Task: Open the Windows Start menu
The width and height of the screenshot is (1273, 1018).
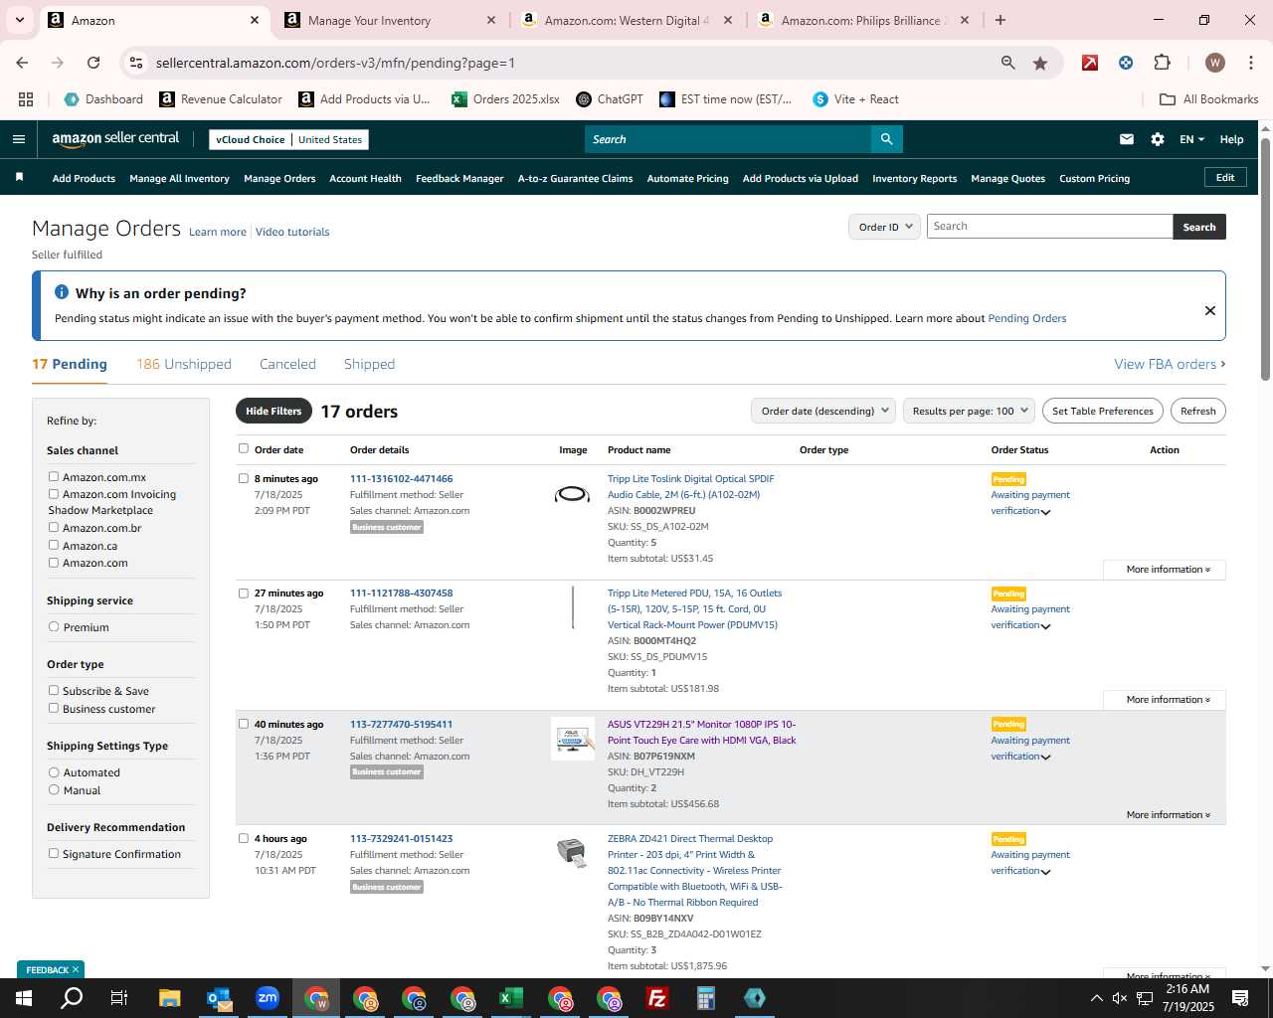Action: (24, 998)
